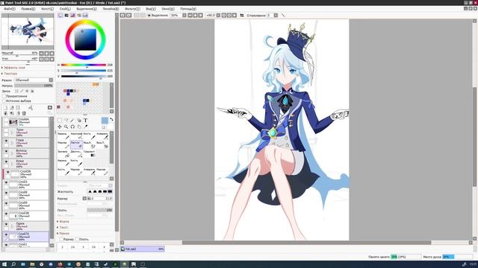Enable straight line drawing mode icon
478x268 pixels.
283,15
